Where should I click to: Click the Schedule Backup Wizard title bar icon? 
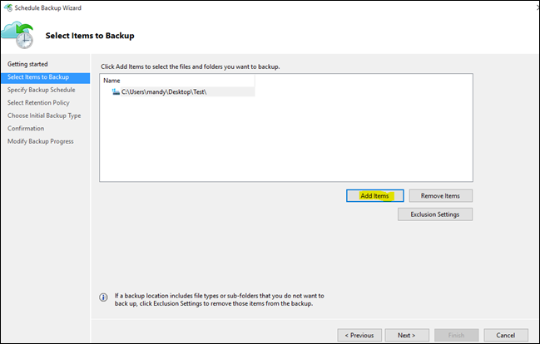8,7
